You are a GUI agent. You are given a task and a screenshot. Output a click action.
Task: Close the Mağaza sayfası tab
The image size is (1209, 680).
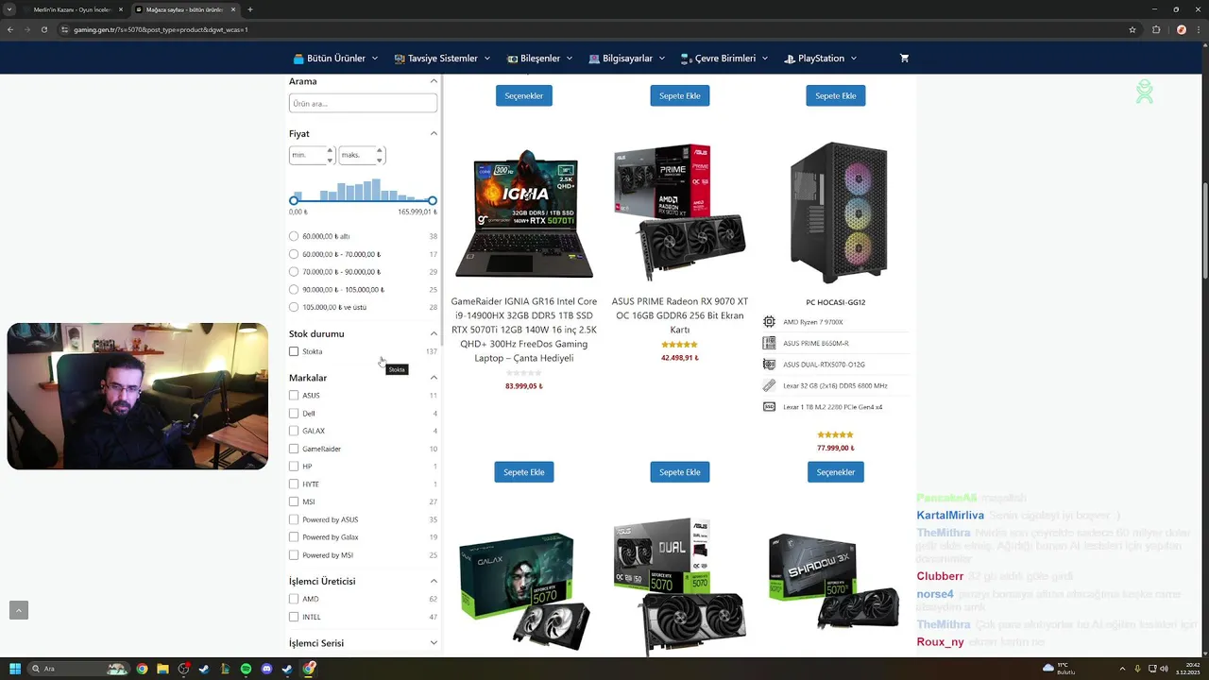[233, 9]
